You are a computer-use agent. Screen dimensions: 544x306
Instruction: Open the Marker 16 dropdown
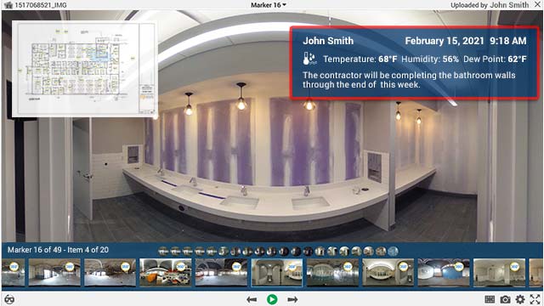coord(269,5)
